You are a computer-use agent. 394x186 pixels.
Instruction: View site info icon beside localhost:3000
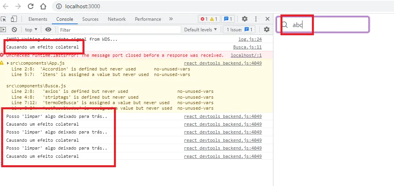pyautogui.click(x=59, y=6)
